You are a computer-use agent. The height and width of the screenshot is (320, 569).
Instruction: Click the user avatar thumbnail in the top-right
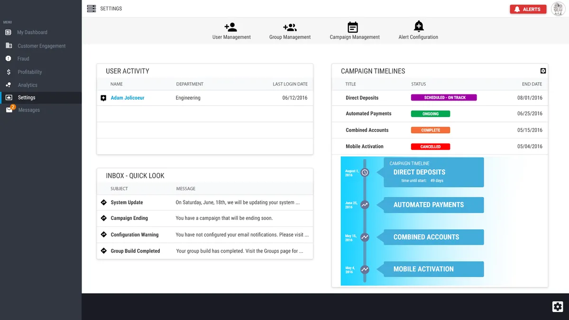pyautogui.click(x=558, y=9)
